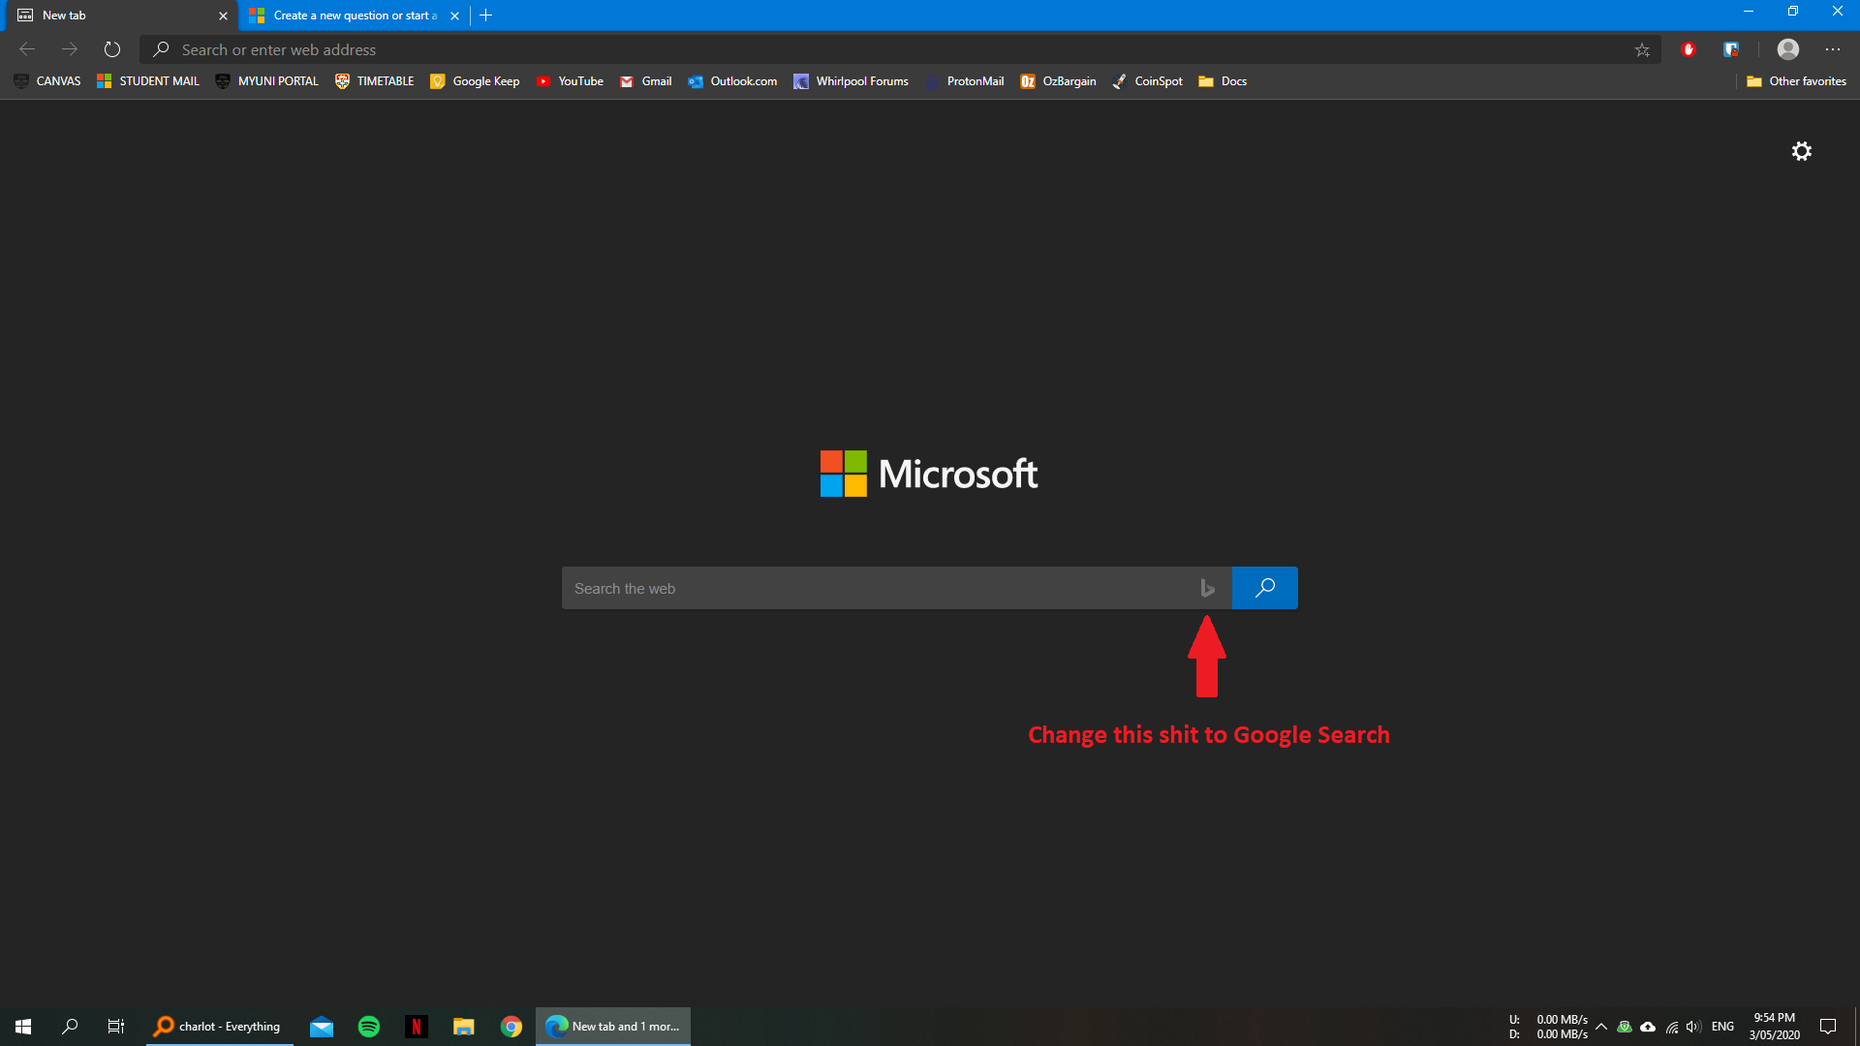
Task: Open Whirlpool Forums bookmark
Action: coord(851,81)
